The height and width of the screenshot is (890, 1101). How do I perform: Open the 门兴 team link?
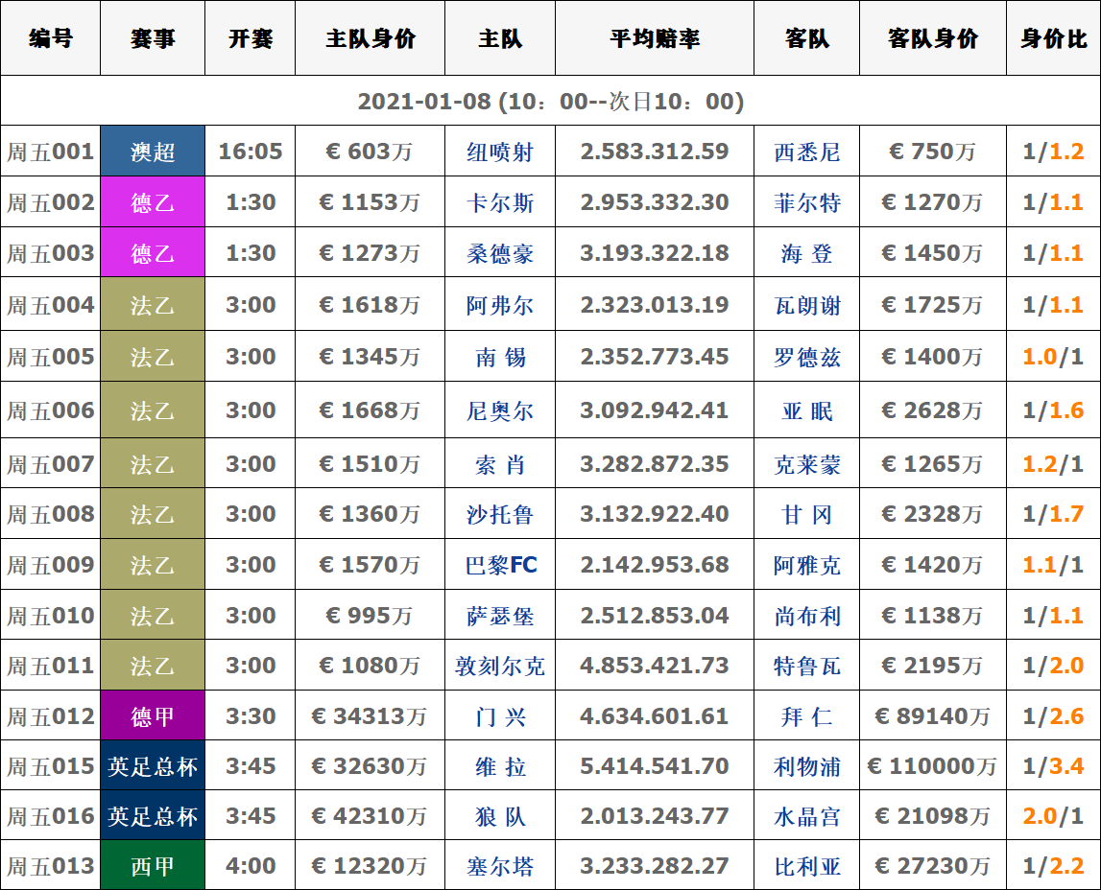tap(499, 716)
